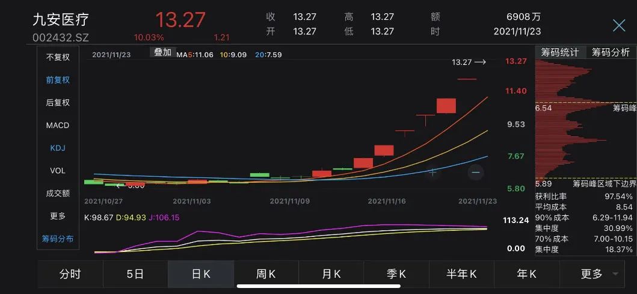The image size is (637, 294).
Task: Click the 70%成本 7.00-10.15 row
Action: pos(584,239)
